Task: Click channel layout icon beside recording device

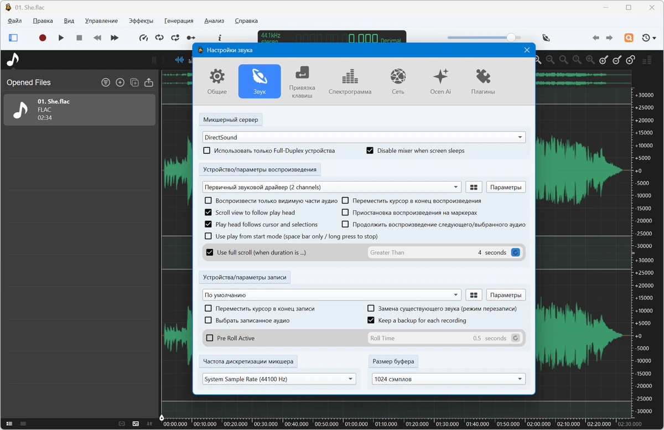Action: tap(474, 295)
